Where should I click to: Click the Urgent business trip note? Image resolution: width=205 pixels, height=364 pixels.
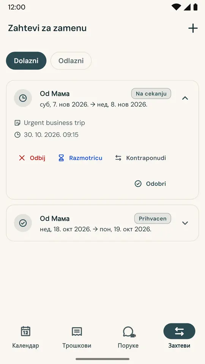[54, 123]
